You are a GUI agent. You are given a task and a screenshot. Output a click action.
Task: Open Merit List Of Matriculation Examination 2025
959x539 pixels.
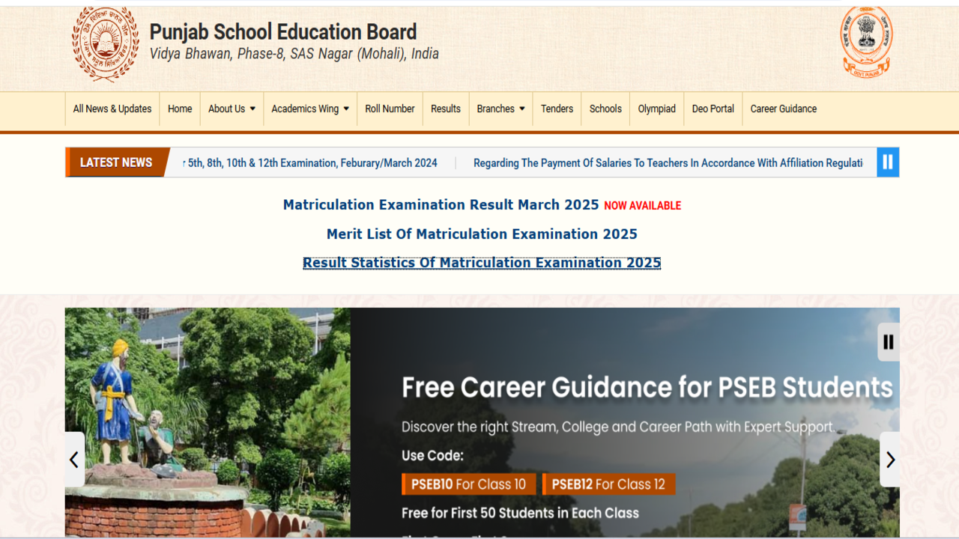click(x=482, y=234)
